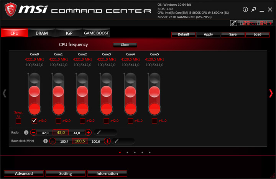Uncheck the Core0 x43,0 checkbox
The height and width of the screenshot is (179, 276).
[x=34, y=121]
